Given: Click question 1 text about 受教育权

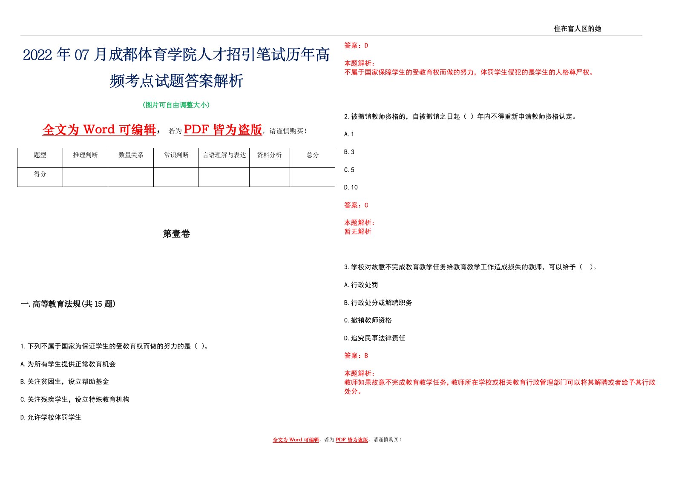Looking at the screenshot, I should point(115,346).
